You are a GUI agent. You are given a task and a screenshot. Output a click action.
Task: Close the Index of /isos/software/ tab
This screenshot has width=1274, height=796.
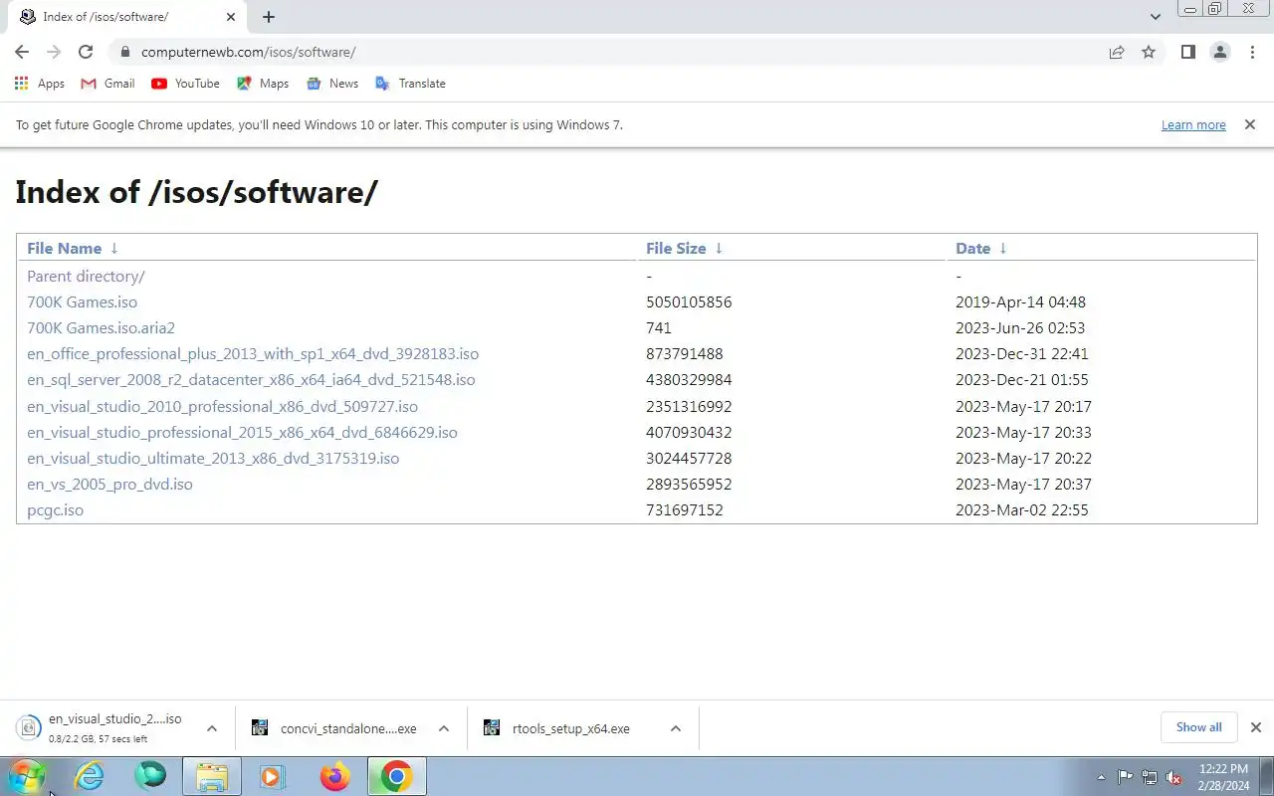coord(231,17)
